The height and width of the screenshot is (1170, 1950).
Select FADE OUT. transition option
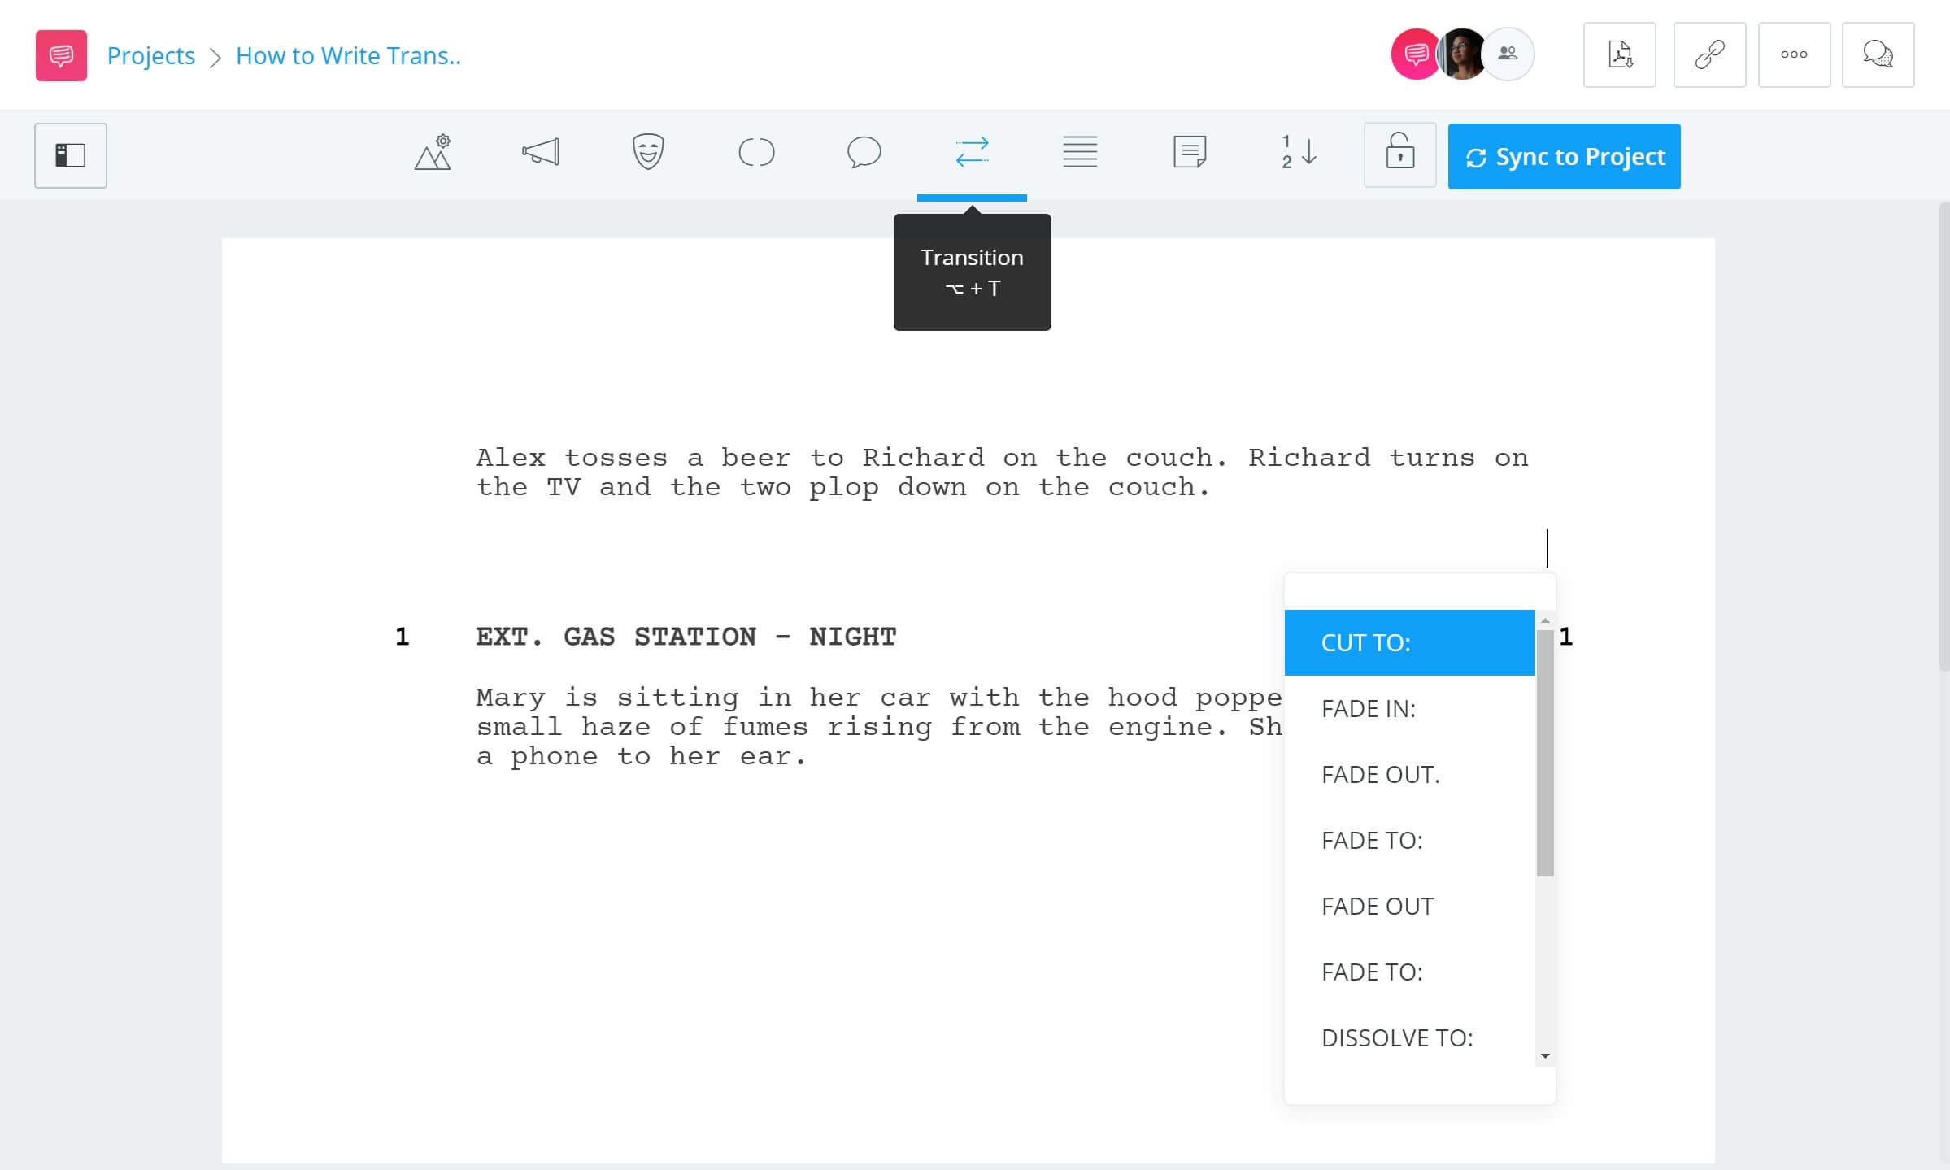1380,773
